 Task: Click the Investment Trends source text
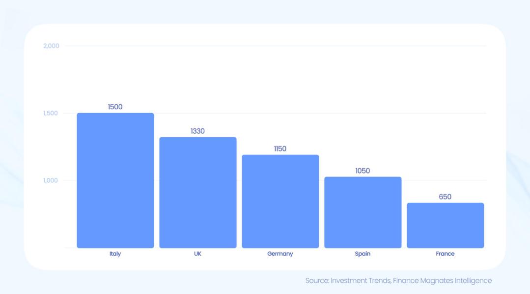tap(361, 281)
